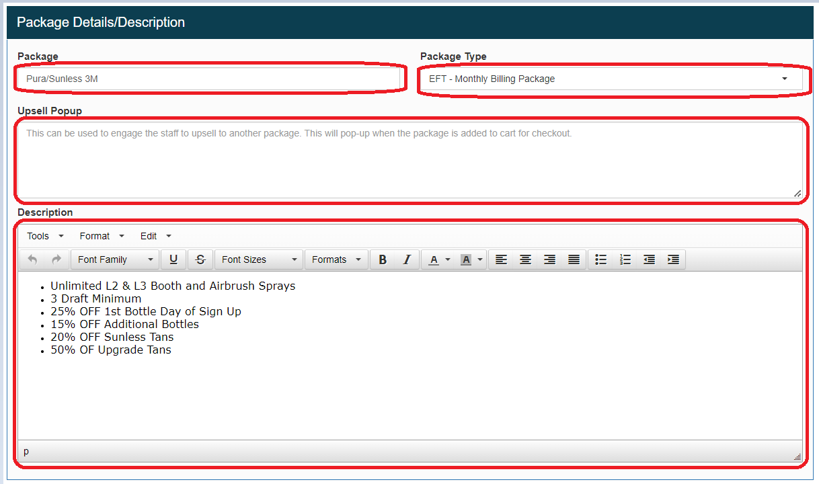The width and height of the screenshot is (819, 484).
Task: Apply the background highlight color button
Action: [466, 259]
